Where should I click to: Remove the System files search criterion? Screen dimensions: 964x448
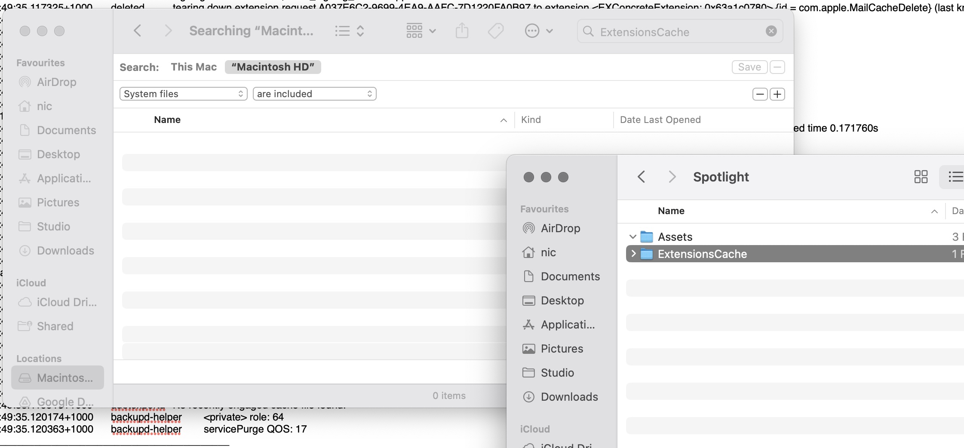(x=760, y=94)
